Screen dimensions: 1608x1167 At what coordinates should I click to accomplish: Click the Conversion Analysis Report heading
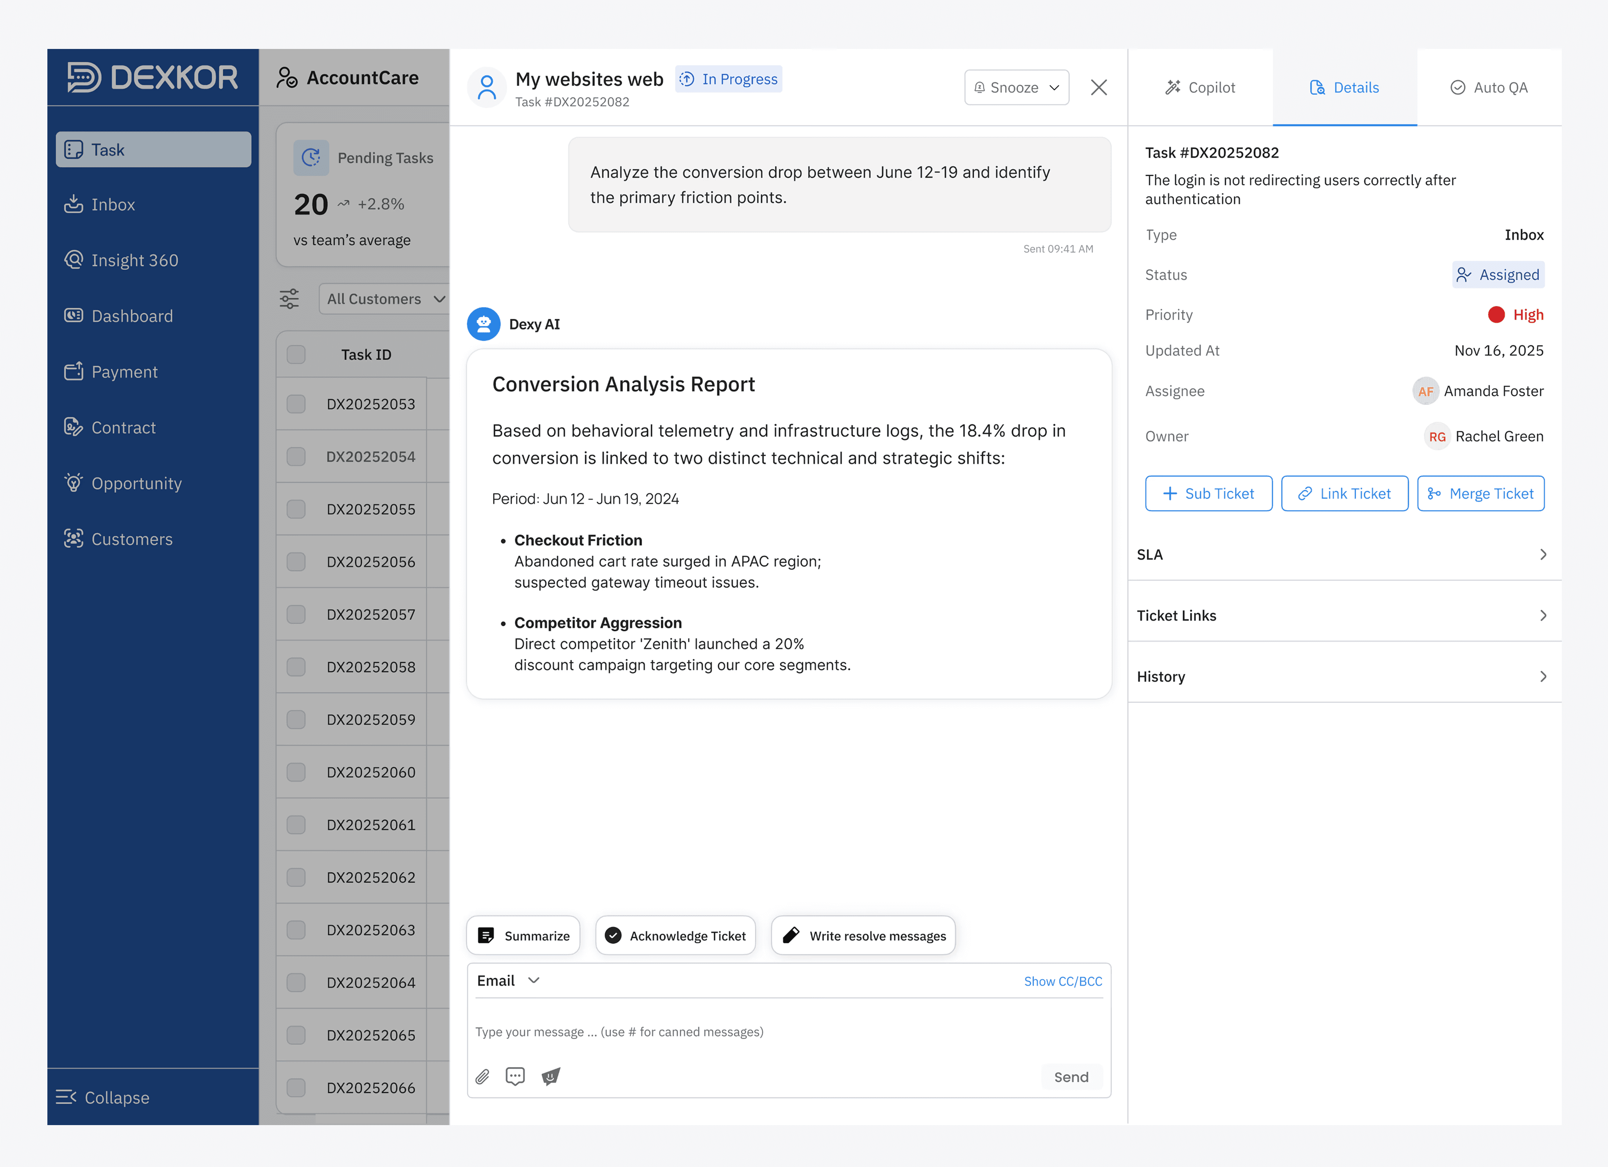[x=623, y=384]
